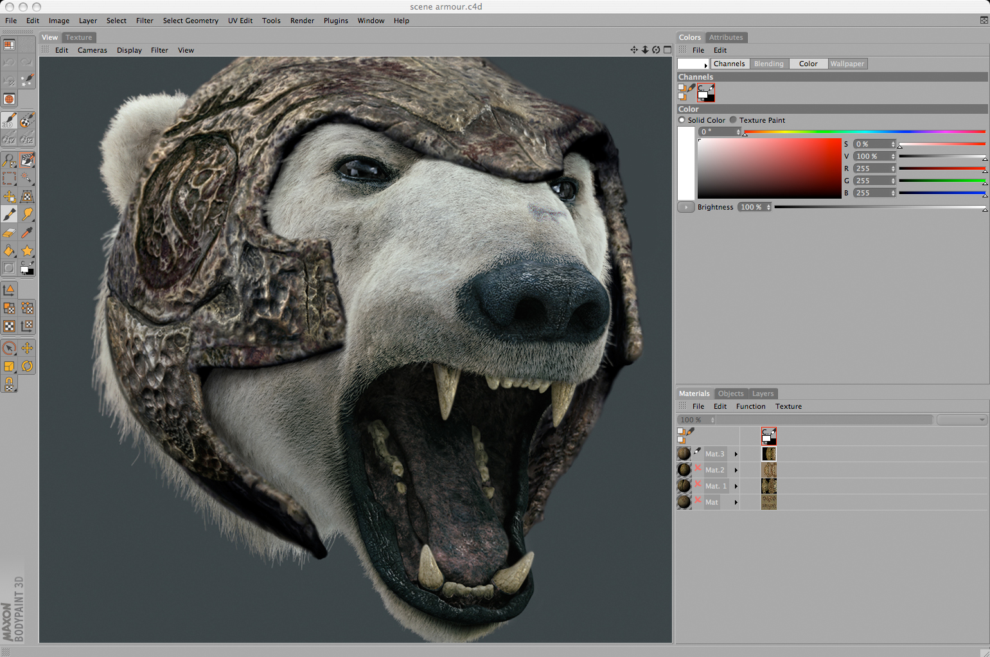Click the Magic Wand tool
This screenshot has height=657, width=990.
tap(27, 178)
